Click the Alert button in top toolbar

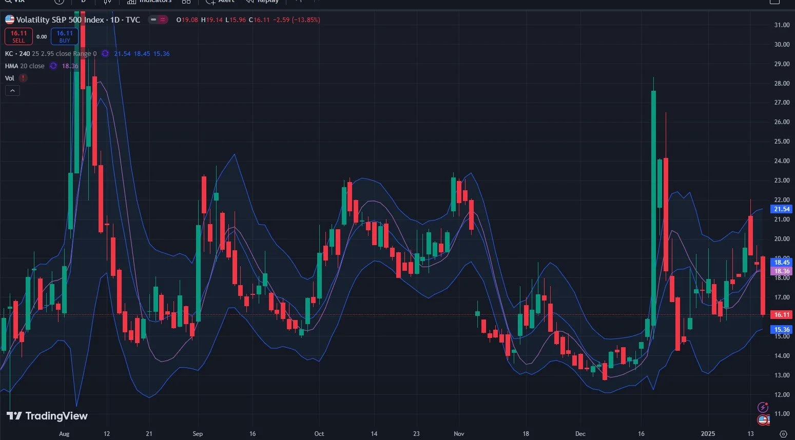[221, 2]
